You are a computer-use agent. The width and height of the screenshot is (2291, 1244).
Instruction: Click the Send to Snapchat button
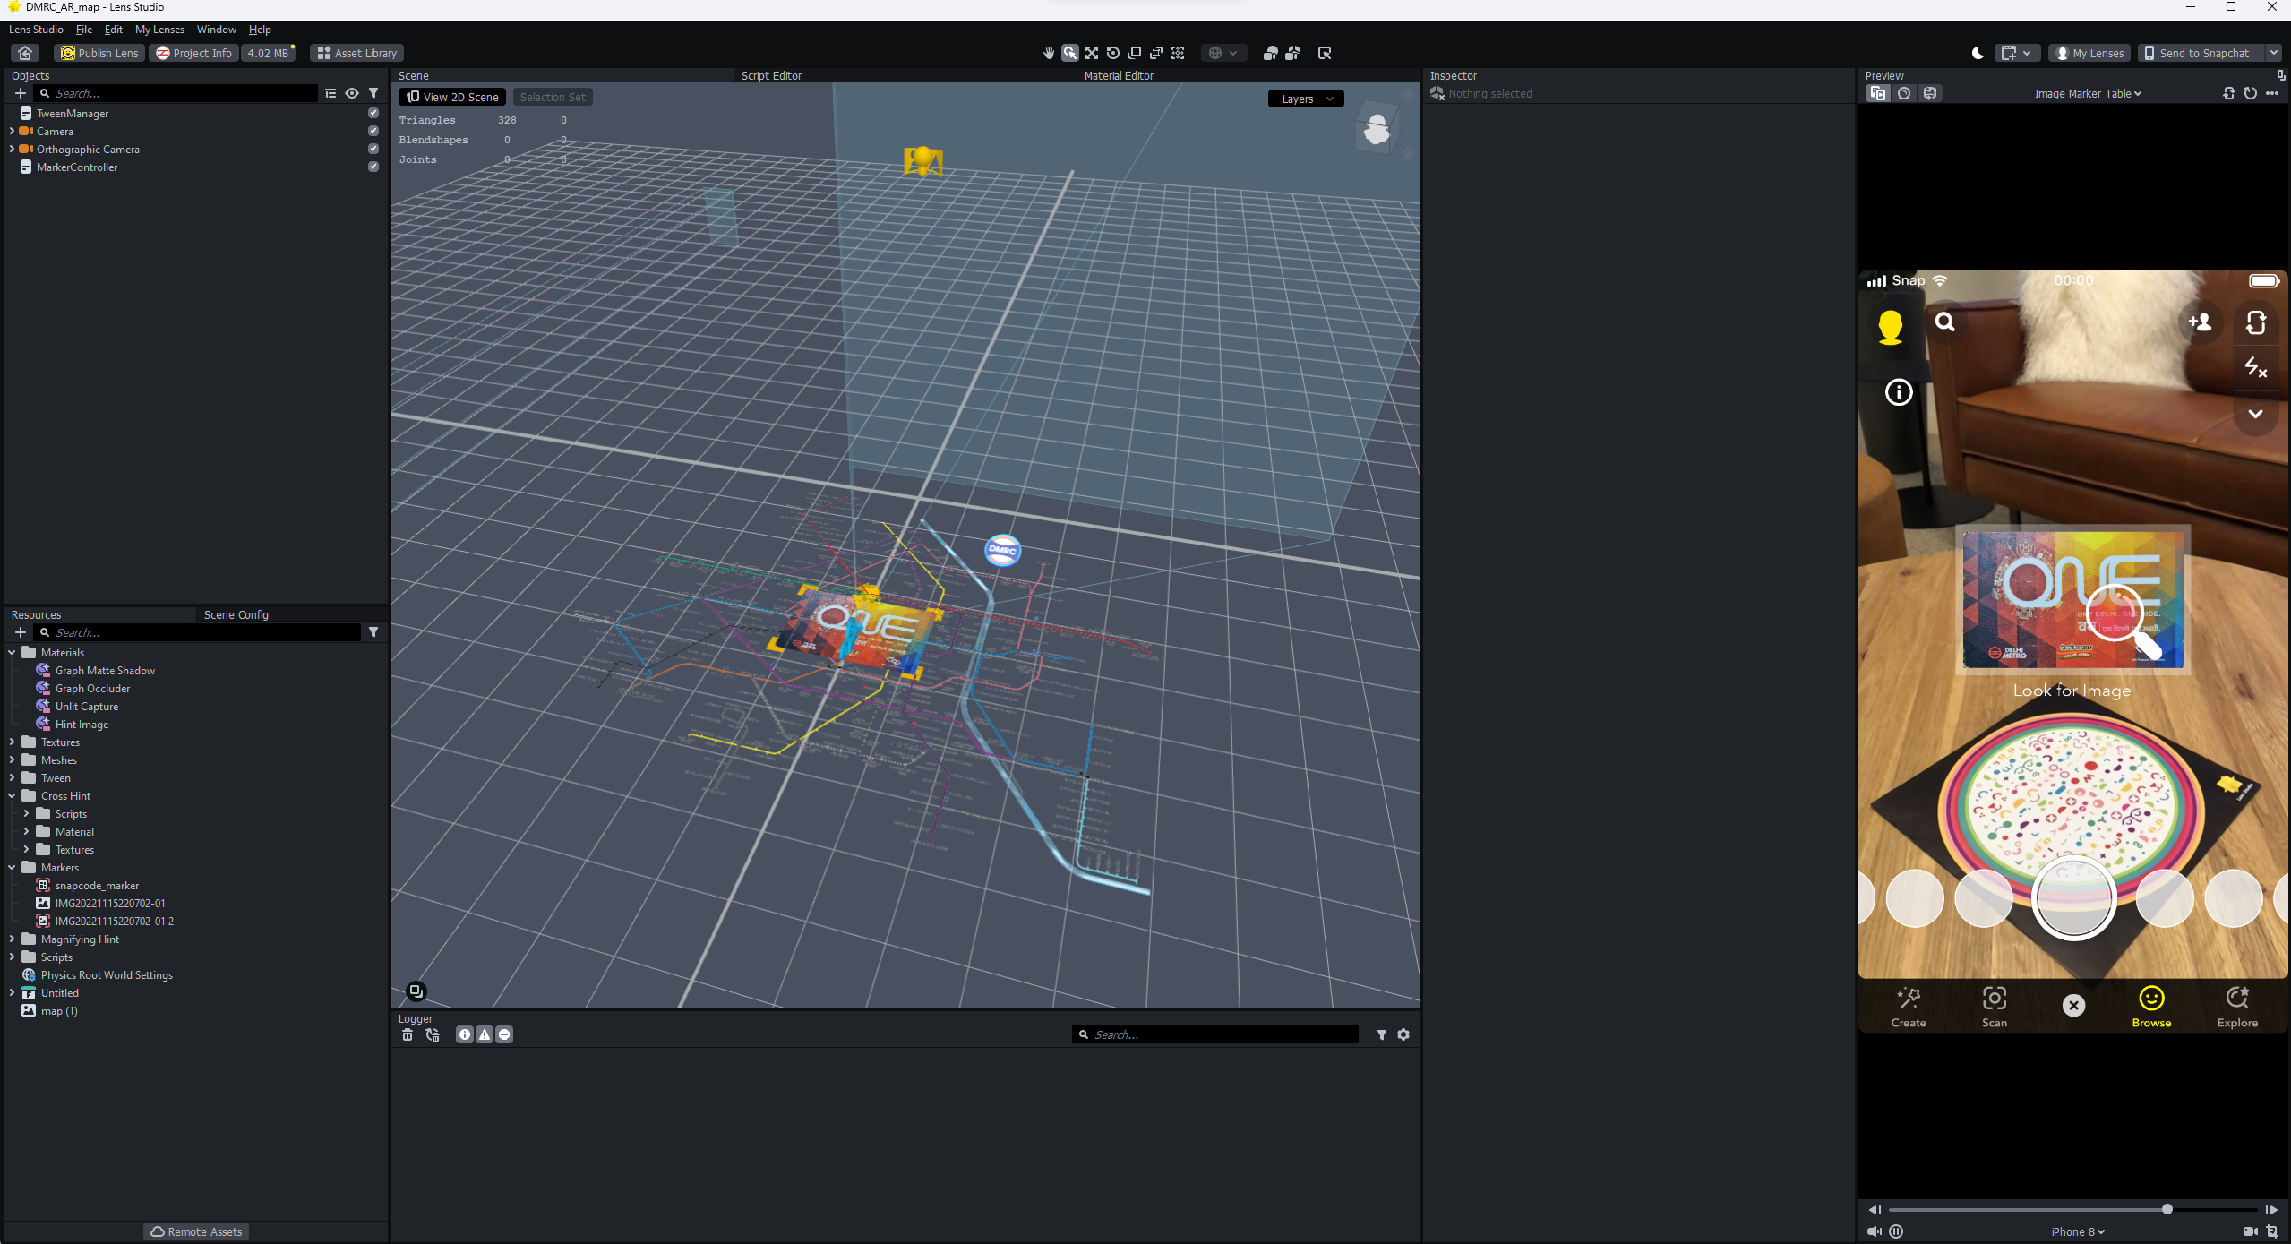coord(2202,53)
